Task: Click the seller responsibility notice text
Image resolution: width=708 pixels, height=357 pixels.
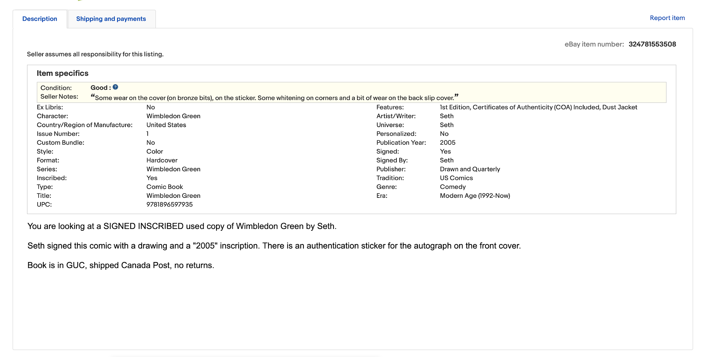Action: (95, 54)
